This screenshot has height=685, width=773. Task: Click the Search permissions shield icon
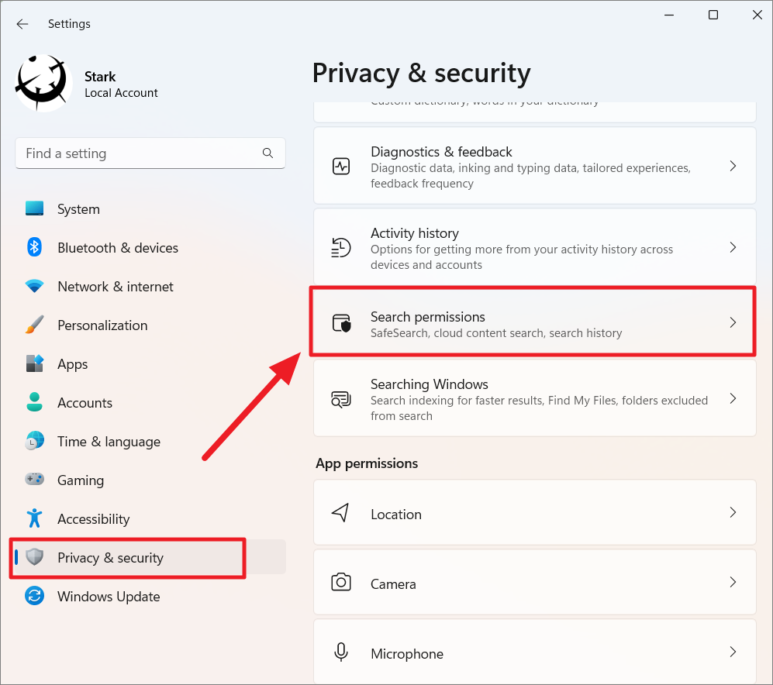tap(341, 323)
